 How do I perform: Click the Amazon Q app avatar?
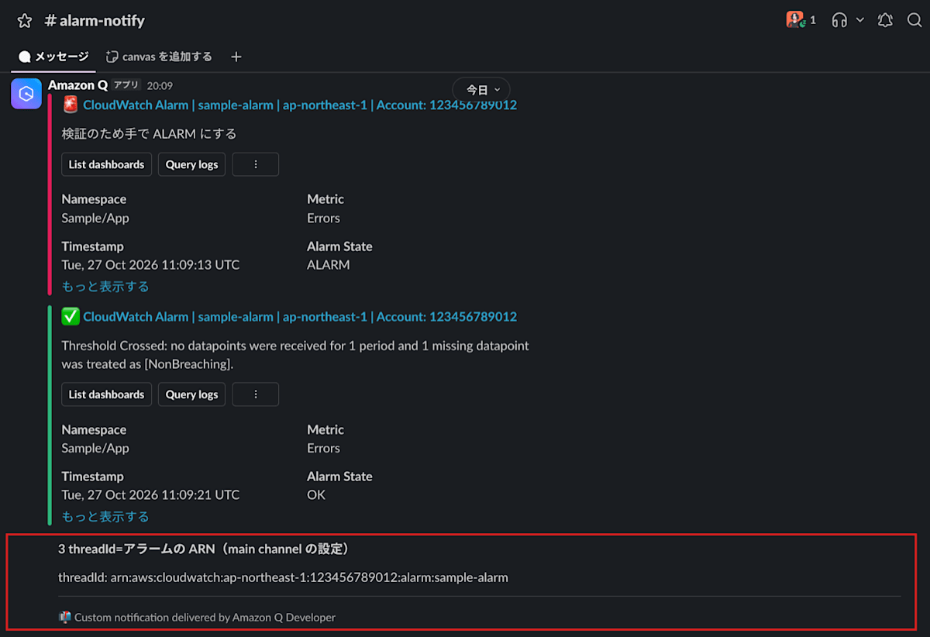(x=26, y=94)
